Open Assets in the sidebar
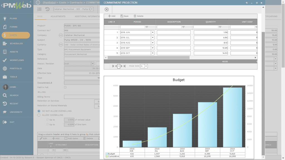Image resolution: width=285 pixels, height=160 pixels. coord(14,52)
